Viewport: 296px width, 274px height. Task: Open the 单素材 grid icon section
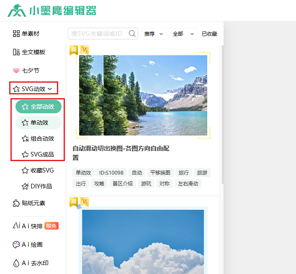28,34
